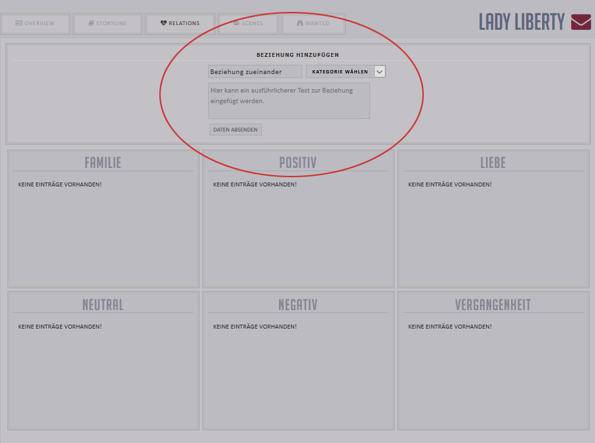The image size is (595, 443).
Task: Click the Scenes tab icon
Action: tap(236, 23)
